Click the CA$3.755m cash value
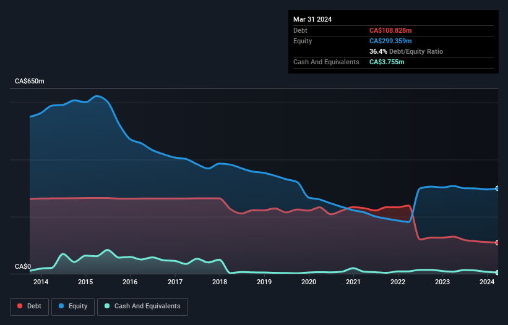Image resolution: width=508 pixels, height=325 pixels. 387,62
